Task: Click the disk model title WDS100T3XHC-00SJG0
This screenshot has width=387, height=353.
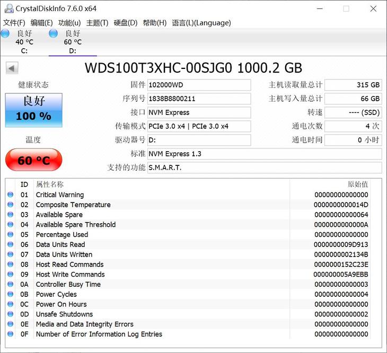Action: tap(159, 68)
